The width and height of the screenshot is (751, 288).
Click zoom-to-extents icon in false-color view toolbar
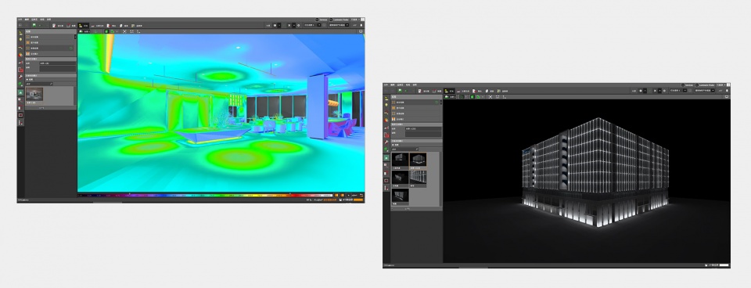point(124,31)
